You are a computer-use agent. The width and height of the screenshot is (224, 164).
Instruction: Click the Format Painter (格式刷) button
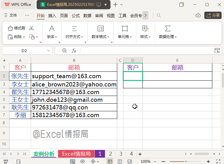[x=17, y=29]
